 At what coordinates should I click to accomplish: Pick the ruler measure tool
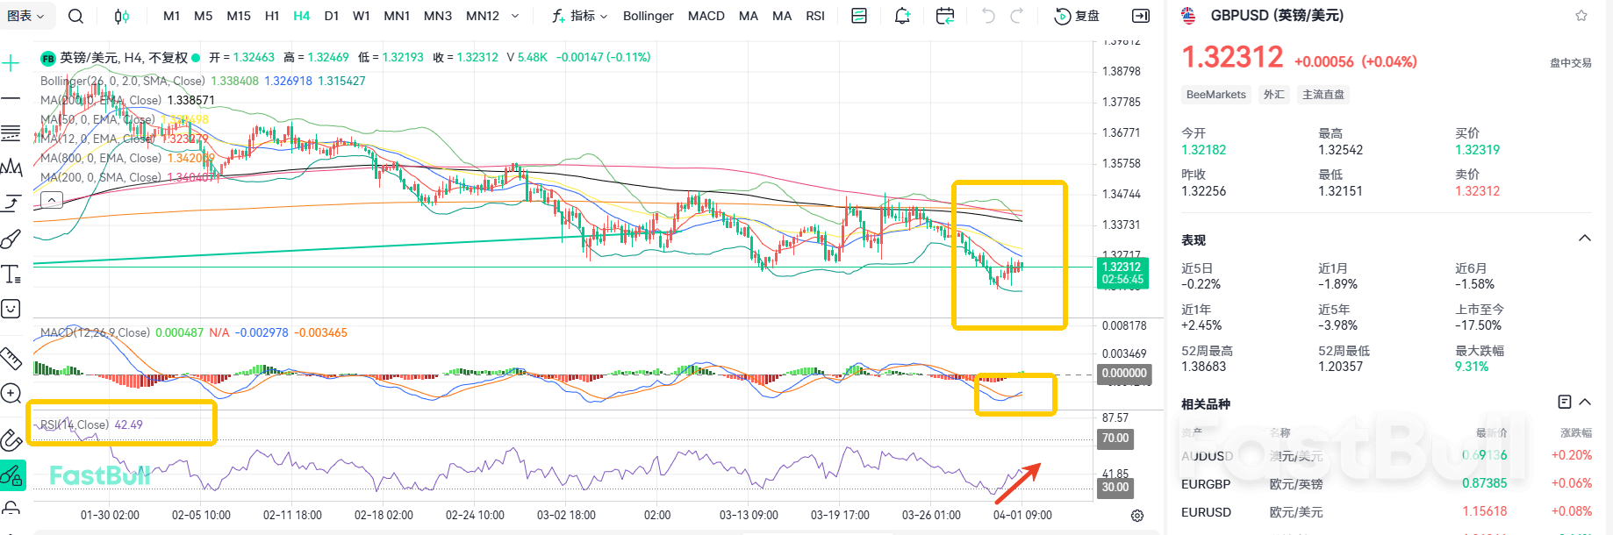click(x=11, y=358)
